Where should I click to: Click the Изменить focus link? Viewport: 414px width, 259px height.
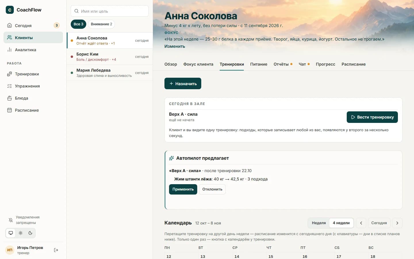(x=175, y=46)
